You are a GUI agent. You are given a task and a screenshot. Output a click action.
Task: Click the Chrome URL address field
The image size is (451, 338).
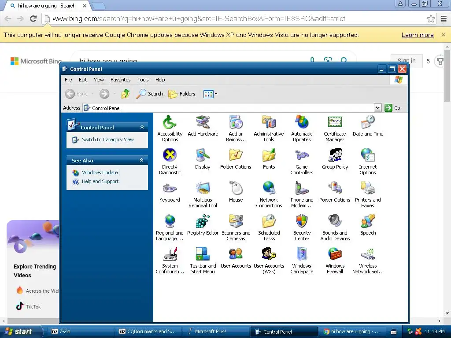(239, 18)
